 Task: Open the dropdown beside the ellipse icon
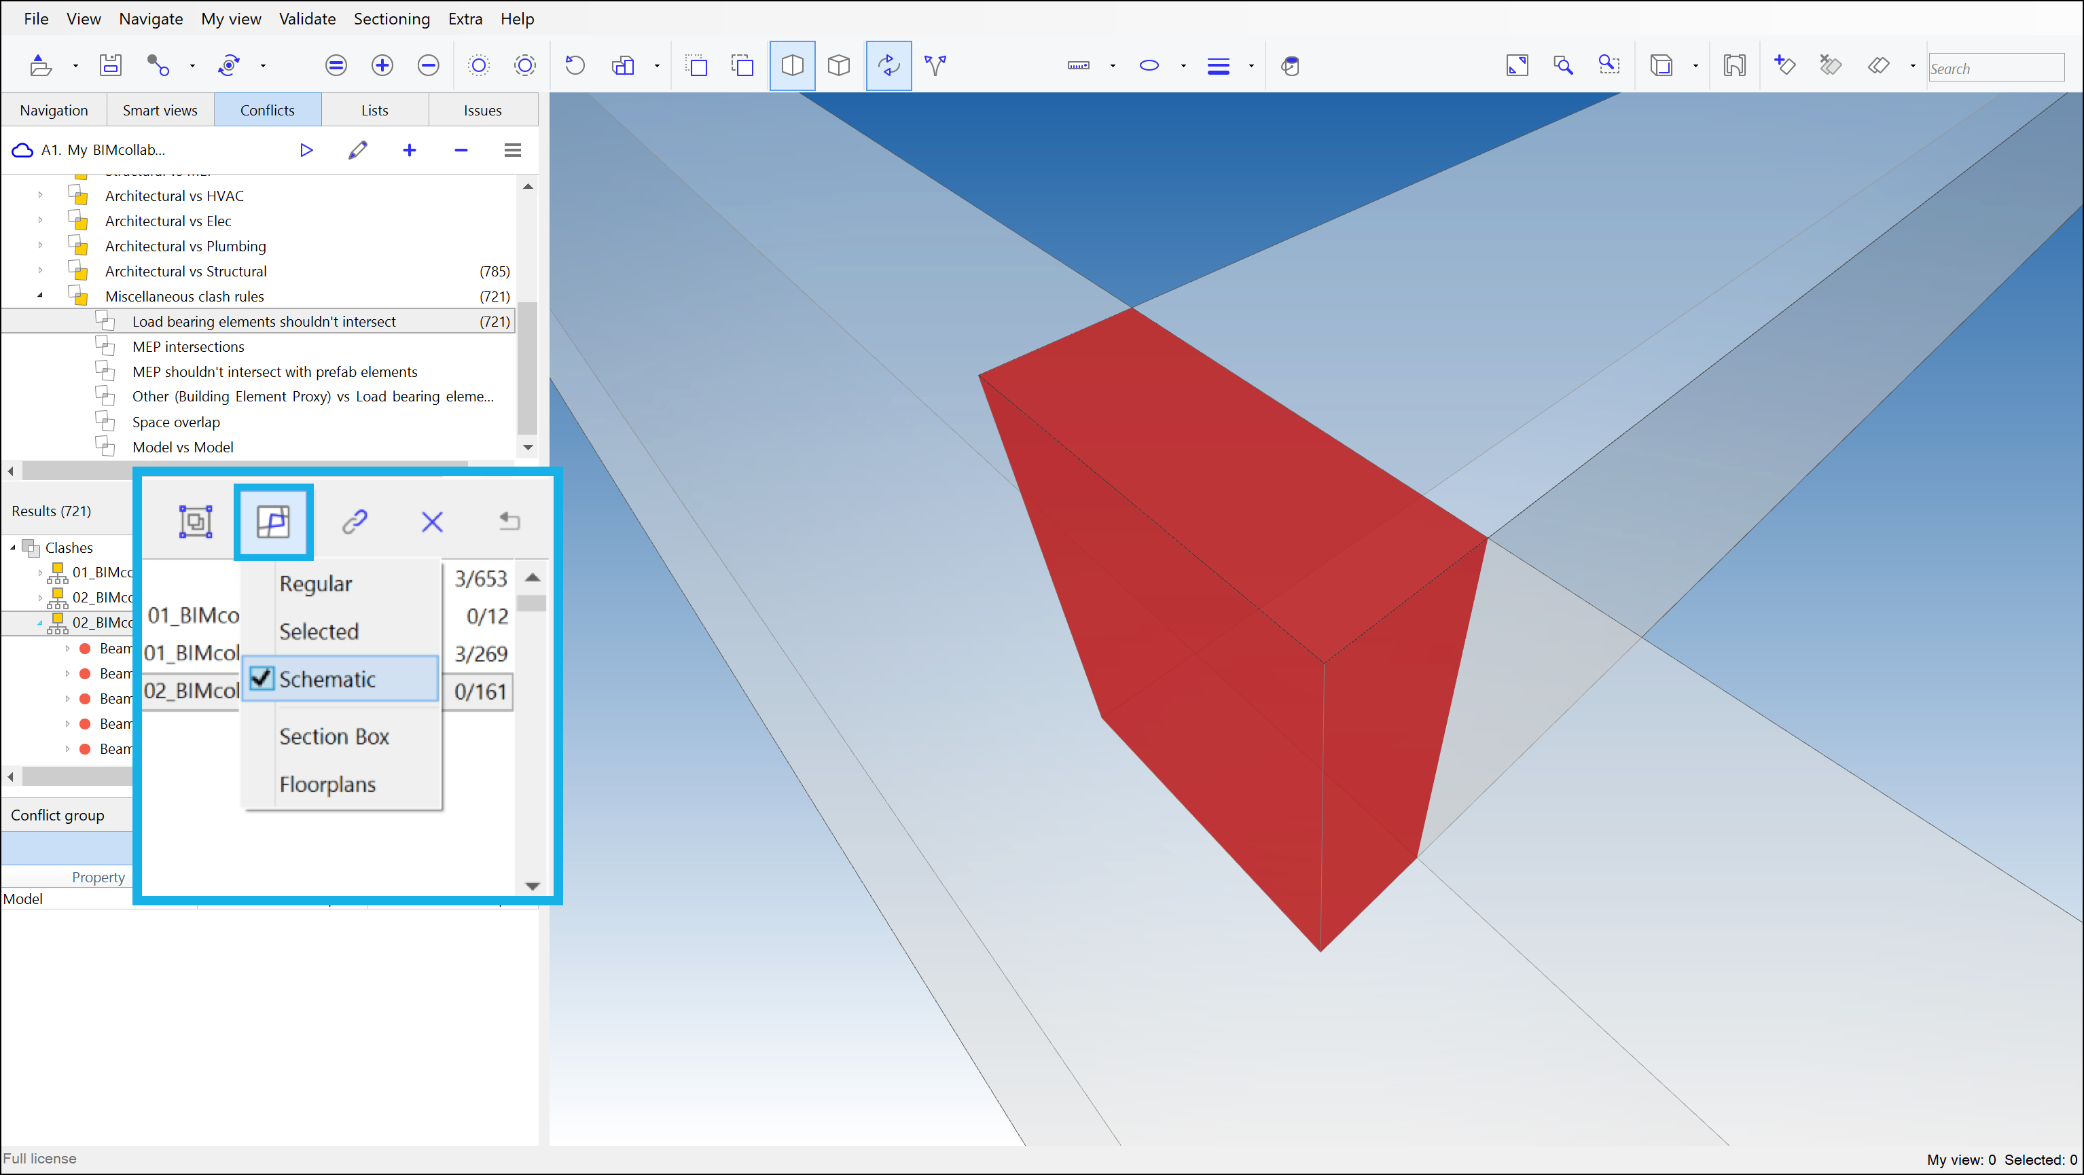[x=1183, y=67]
